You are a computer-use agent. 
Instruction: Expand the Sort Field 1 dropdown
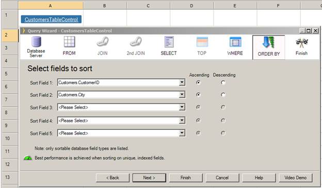(182, 82)
